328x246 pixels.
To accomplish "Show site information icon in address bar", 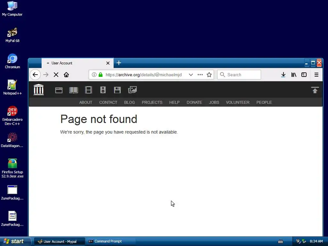I will click(x=94, y=75).
